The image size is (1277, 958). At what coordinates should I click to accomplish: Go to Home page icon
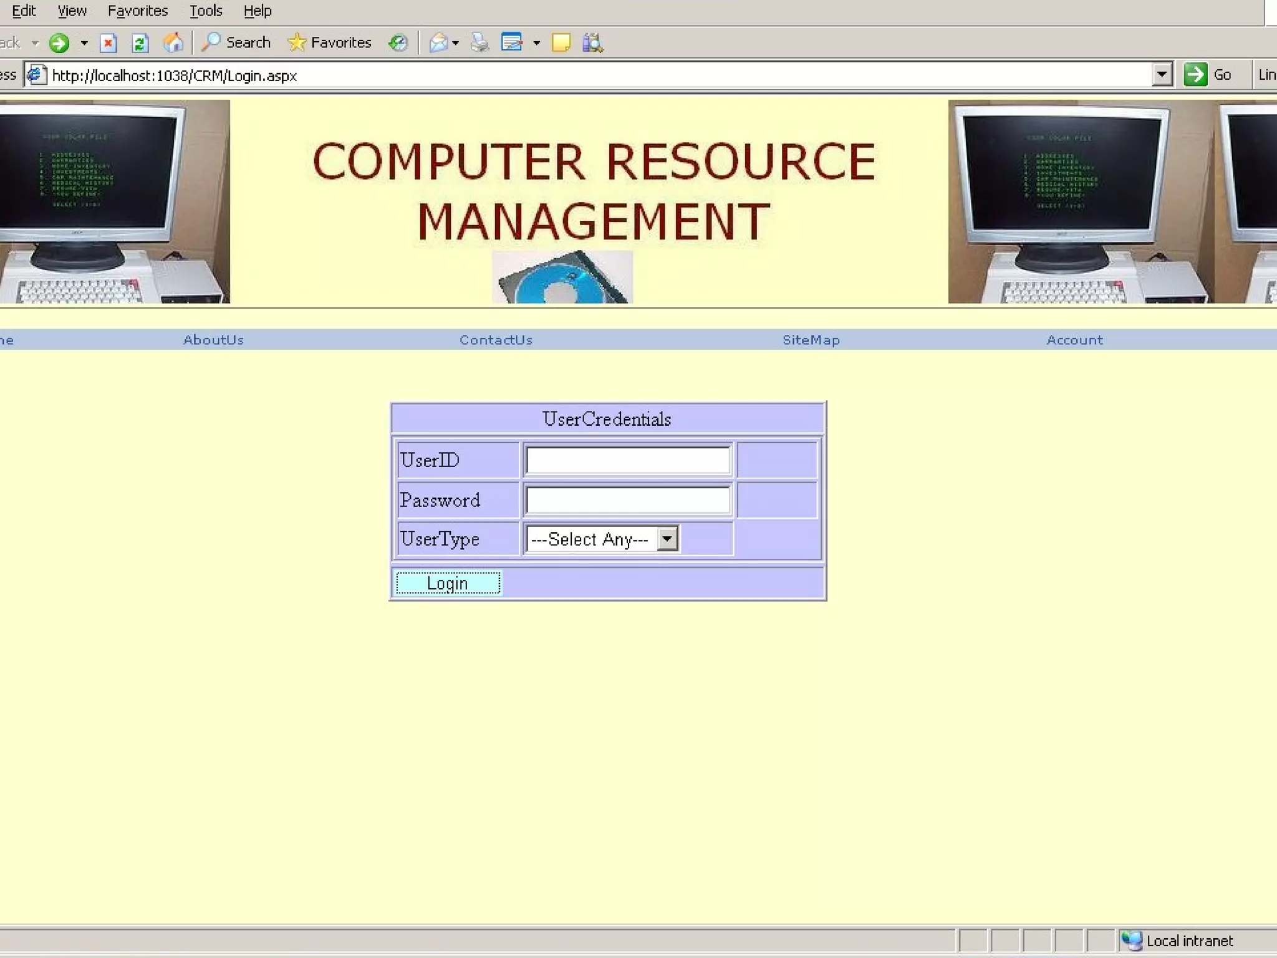[173, 43]
